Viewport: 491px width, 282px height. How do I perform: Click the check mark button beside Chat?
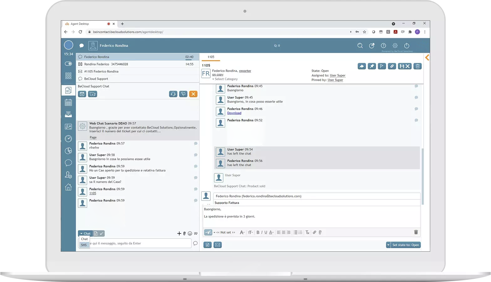pos(102,233)
